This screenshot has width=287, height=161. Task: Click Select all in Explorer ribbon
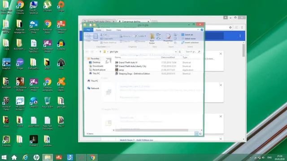[187, 35]
